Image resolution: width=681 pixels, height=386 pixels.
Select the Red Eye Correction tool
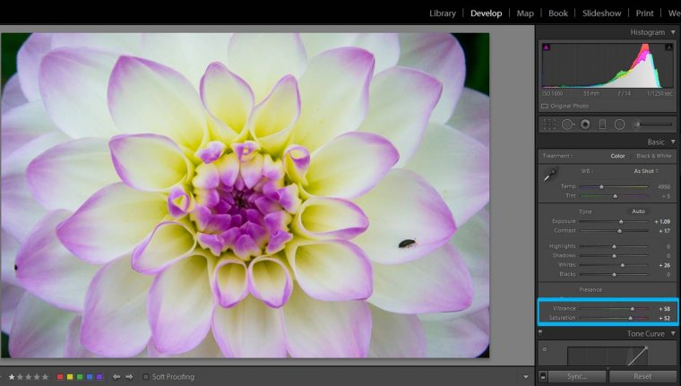(x=585, y=124)
